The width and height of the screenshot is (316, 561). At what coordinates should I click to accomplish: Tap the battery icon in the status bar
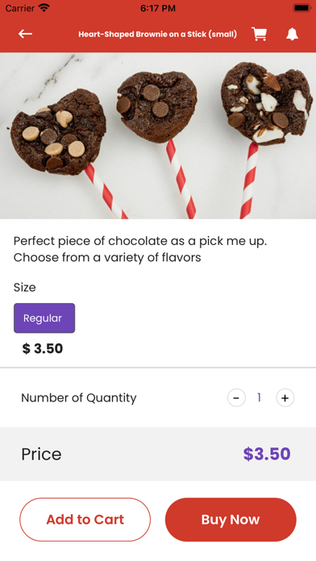pyautogui.click(x=301, y=8)
